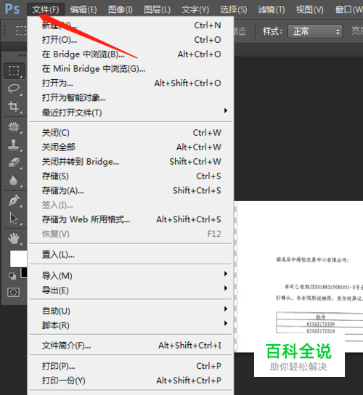This screenshot has height=395, width=363.
Task: Open the 滤镜(T) menu
Action: point(272,9)
